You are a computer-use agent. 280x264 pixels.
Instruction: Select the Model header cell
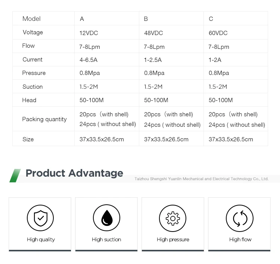tap(31, 19)
